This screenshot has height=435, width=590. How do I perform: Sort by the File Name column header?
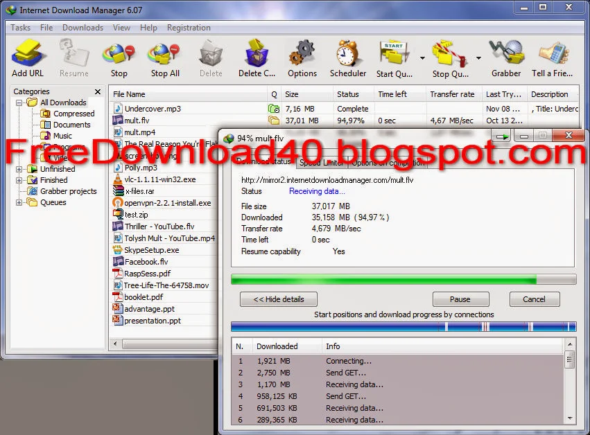click(188, 94)
